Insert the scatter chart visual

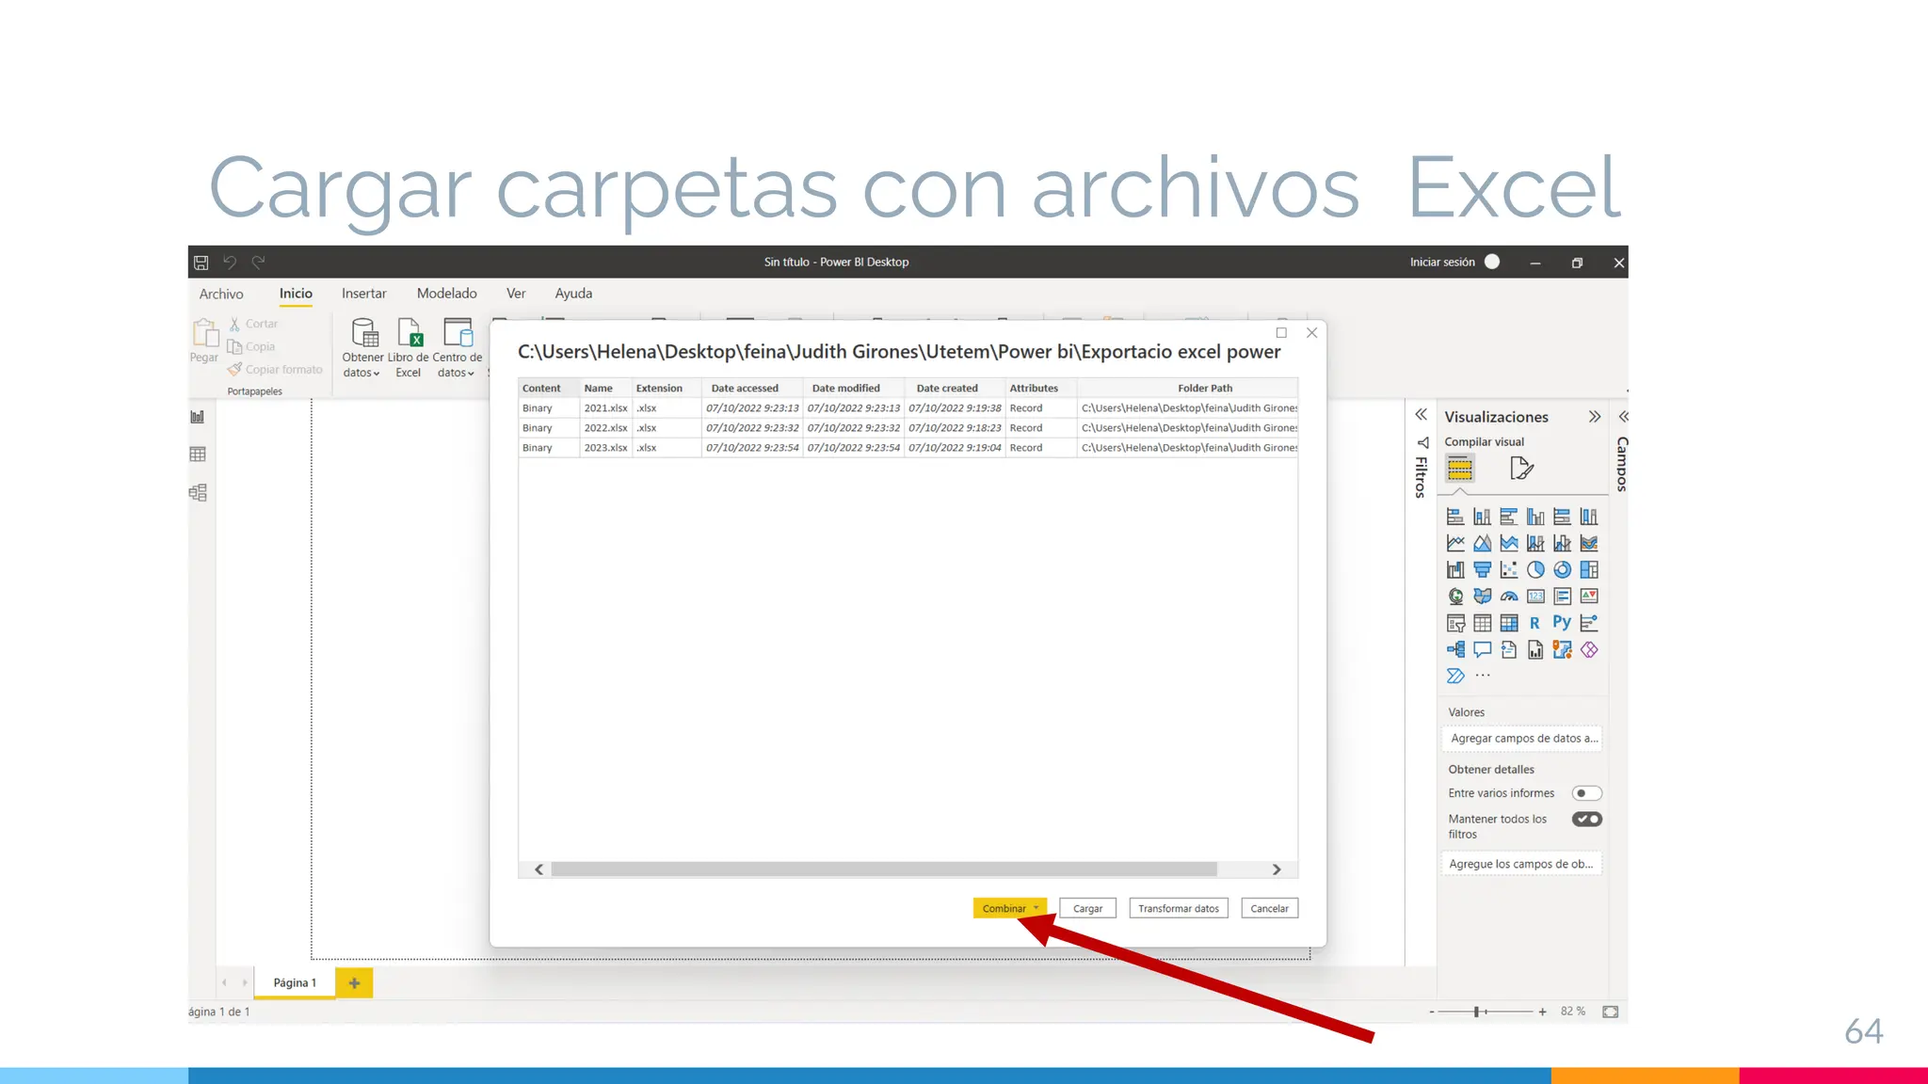(1509, 569)
